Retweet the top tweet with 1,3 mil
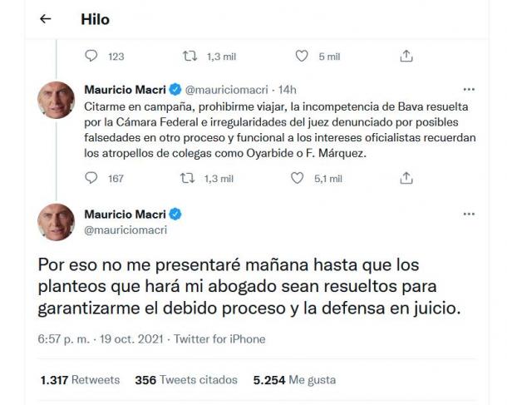The image size is (507, 405). pyautogui.click(x=189, y=56)
